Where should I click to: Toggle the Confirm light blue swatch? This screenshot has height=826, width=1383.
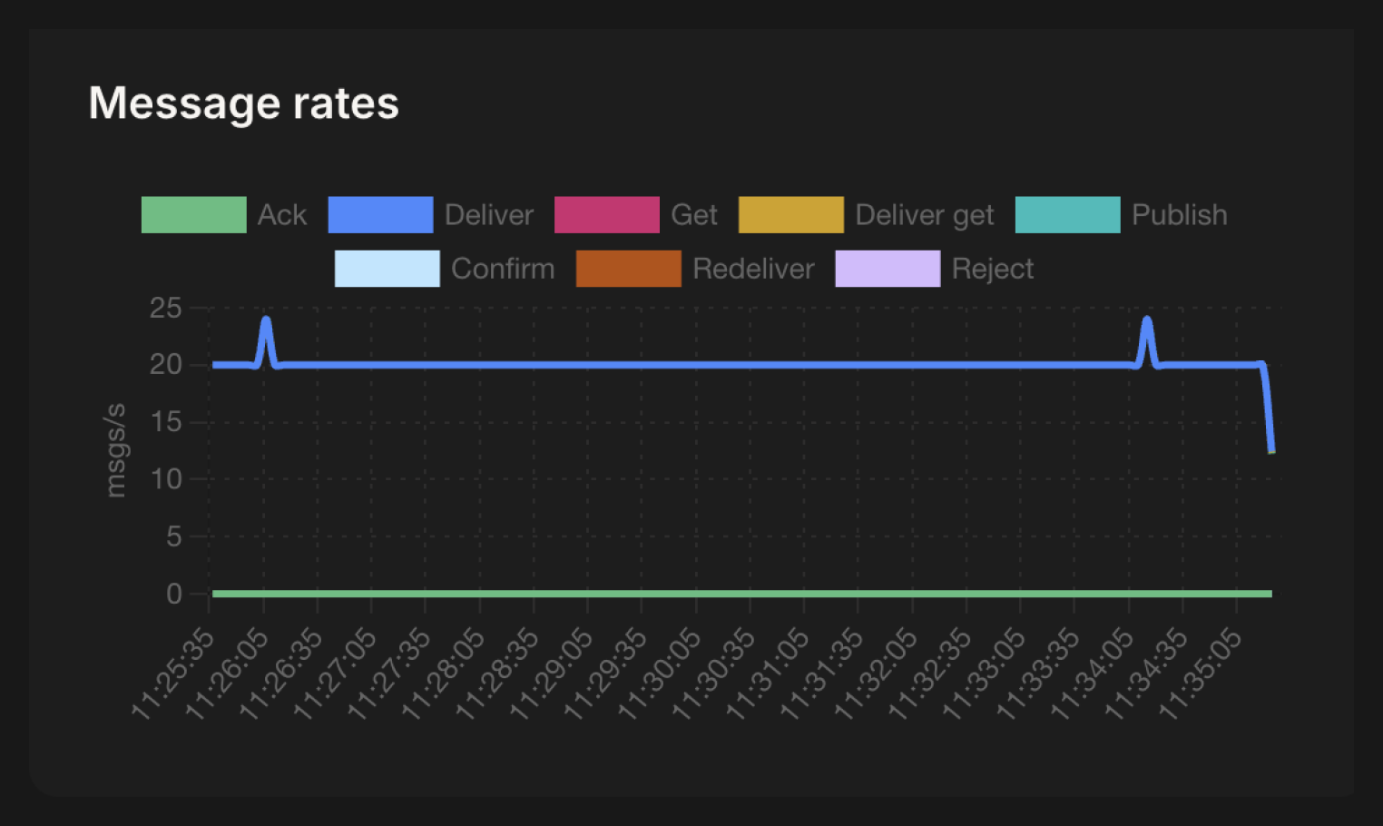[x=387, y=269]
